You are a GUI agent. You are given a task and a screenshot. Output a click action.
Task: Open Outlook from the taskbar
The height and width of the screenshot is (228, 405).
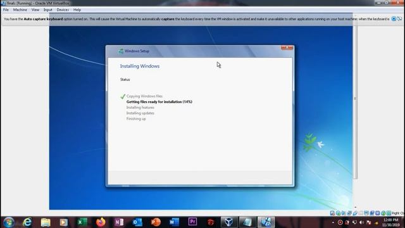137,222
